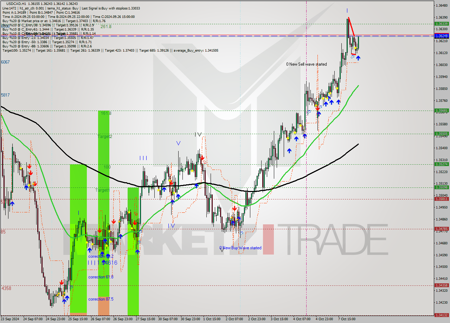The height and width of the screenshot is (323, 450).
Task: Click the 1.36030 price axis label
Action: (442, 65)
